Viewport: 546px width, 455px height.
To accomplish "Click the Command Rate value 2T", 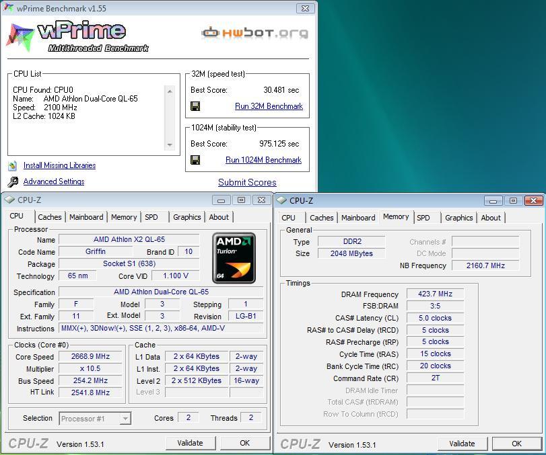I will (436, 378).
